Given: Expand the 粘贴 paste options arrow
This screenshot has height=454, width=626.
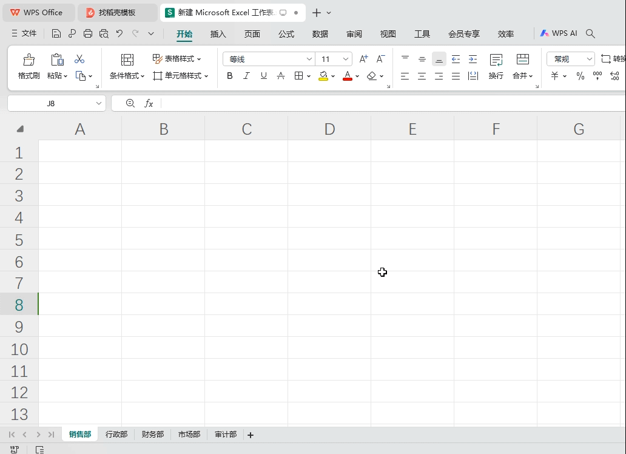Looking at the screenshot, I should pyautogui.click(x=66, y=76).
